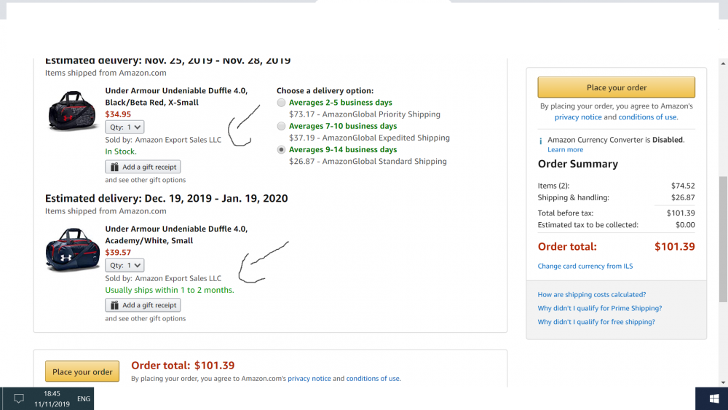This screenshot has width=728, height=410.
Task: Click the bottom Place your order button
Action: coord(82,371)
